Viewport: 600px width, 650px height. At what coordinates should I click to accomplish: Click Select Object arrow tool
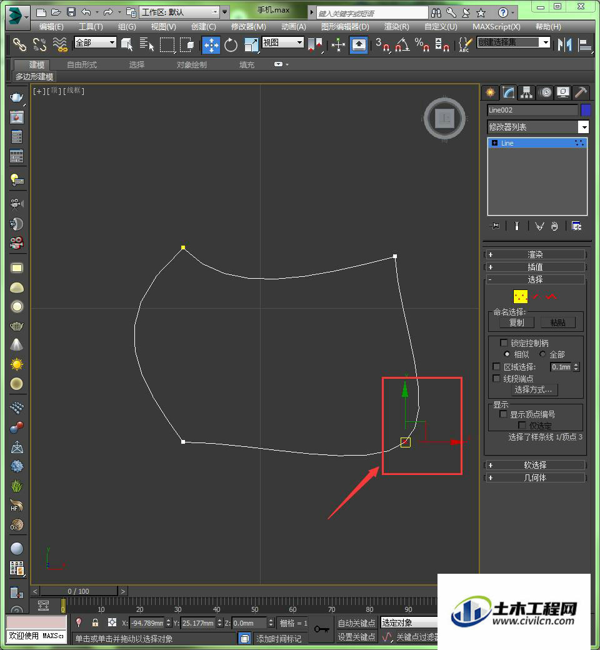127,44
